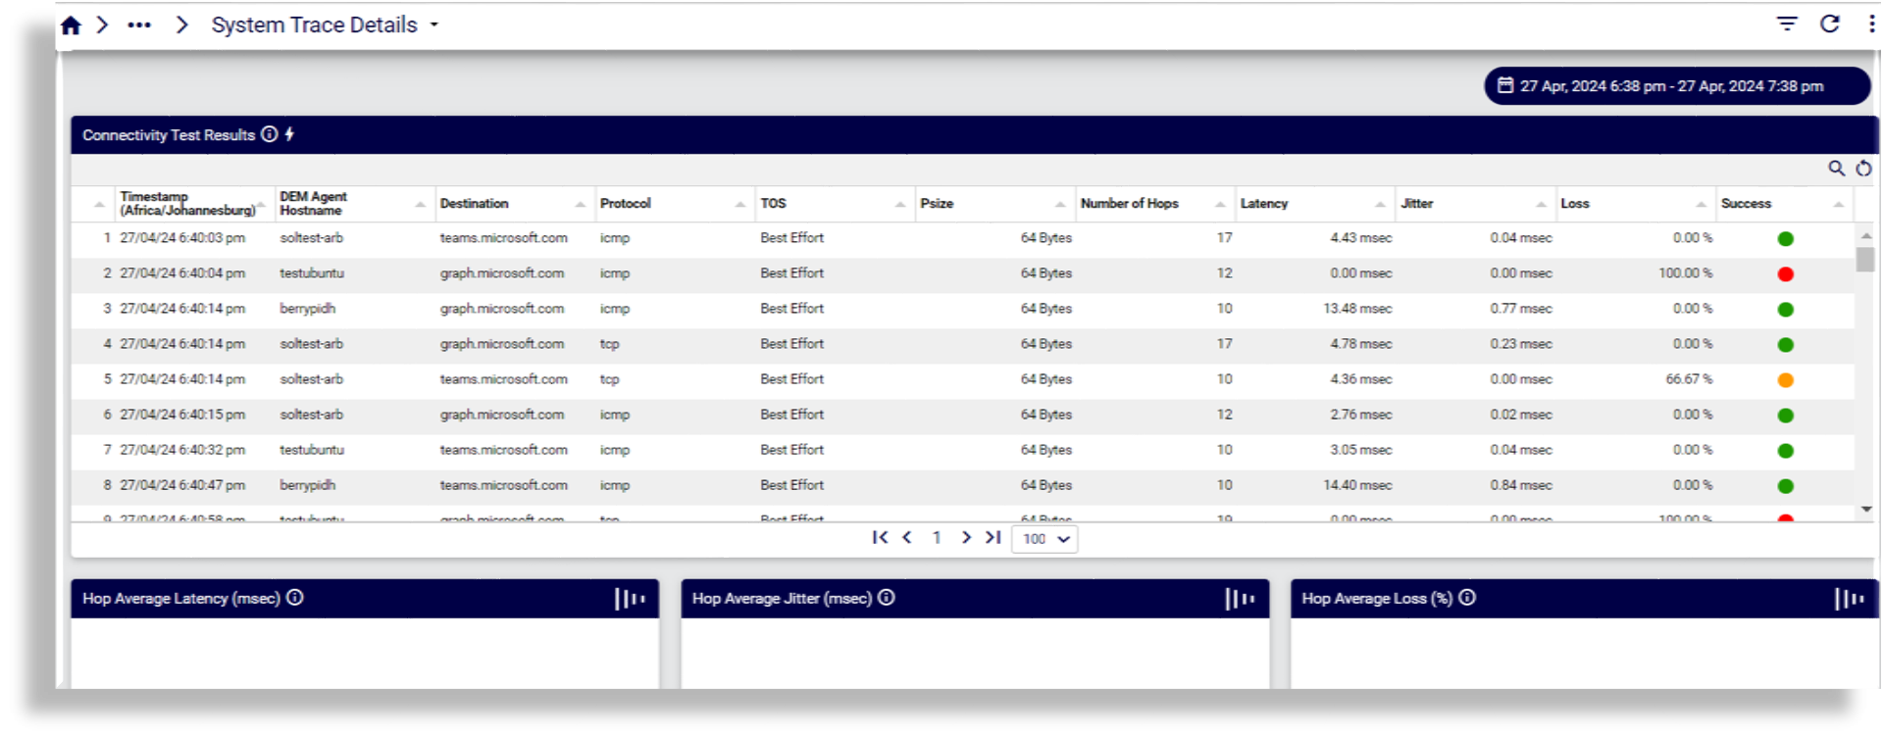Click jitter value 0.77 msec
The height and width of the screenshot is (738, 1883).
(x=1521, y=309)
